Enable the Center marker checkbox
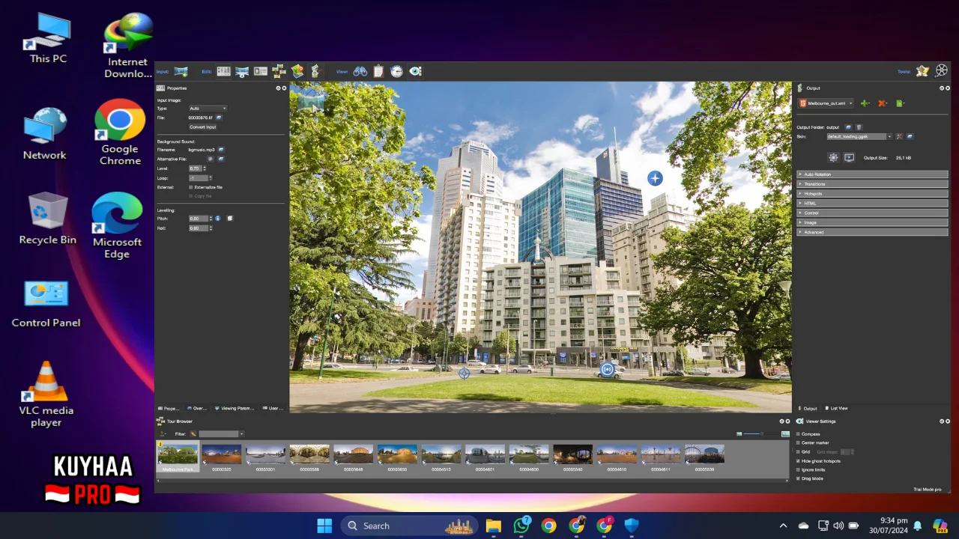Screen dimensions: 959x539 pyautogui.click(x=798, y=443)
